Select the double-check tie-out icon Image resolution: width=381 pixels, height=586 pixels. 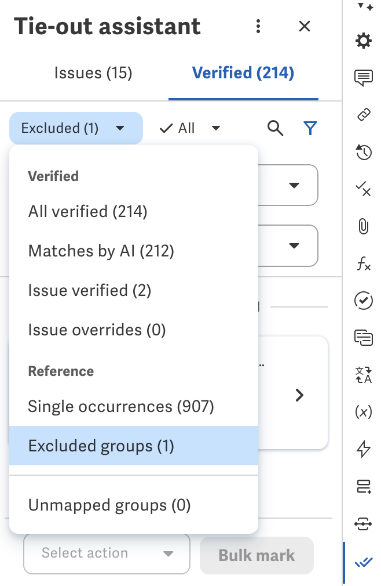click(x=364, y=562)
